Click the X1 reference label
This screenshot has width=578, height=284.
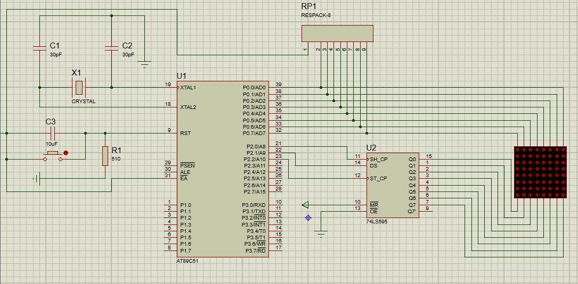[77, 73]
